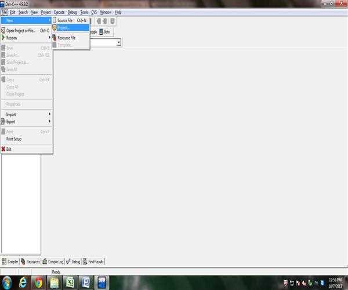
Task: Click Print Setup in the File menu
Action: coord(14,139)
